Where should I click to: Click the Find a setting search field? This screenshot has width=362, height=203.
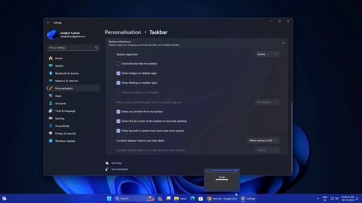coord(73,47)
